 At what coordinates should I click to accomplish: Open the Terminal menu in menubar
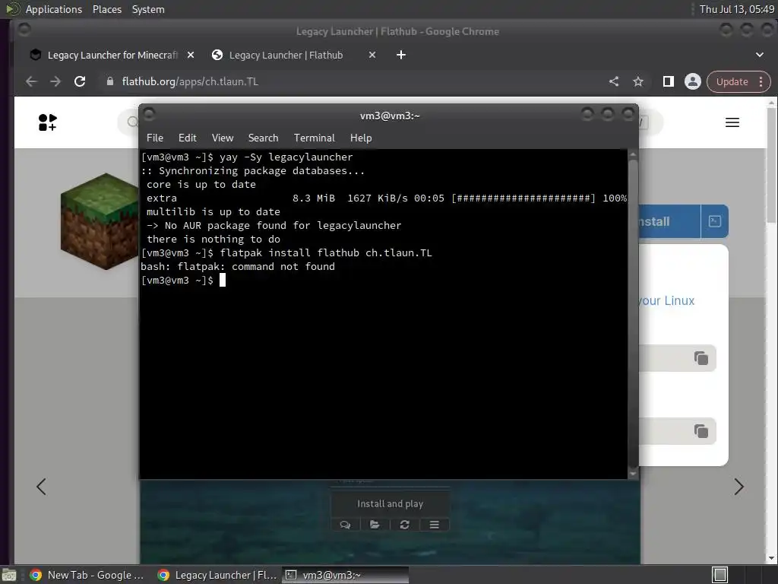314,138
